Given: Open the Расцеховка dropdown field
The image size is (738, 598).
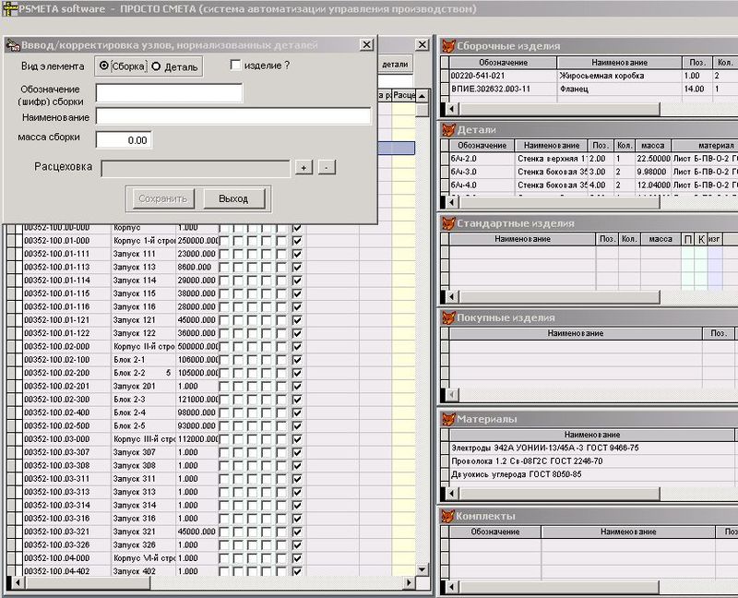Looking at the screenshot, I should click(195, 168).
